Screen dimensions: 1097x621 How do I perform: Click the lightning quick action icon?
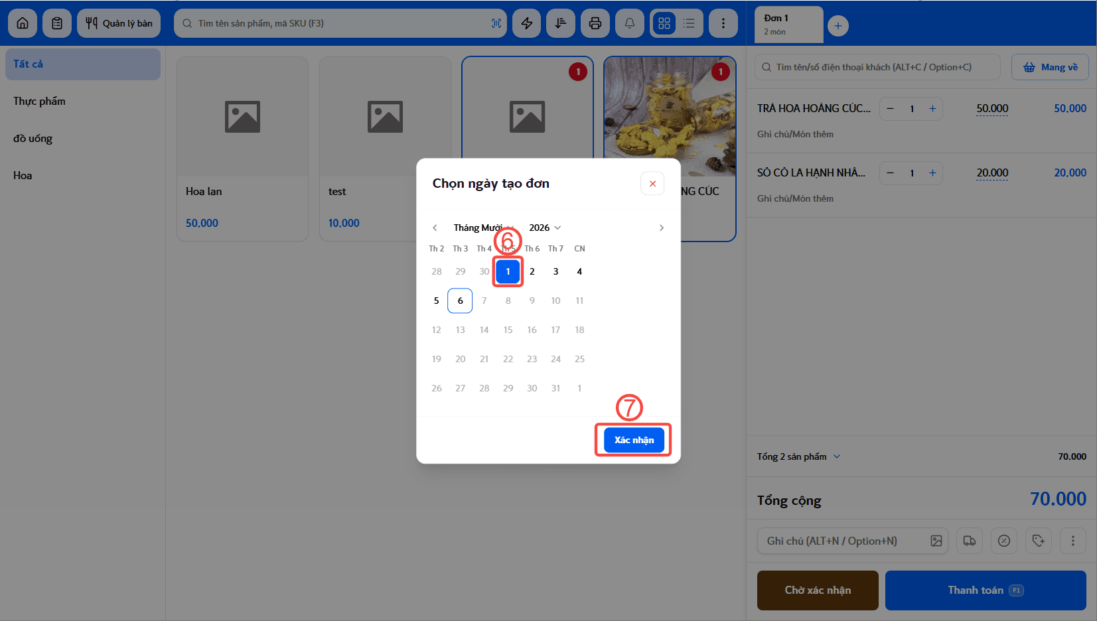(x=527, y=23)
